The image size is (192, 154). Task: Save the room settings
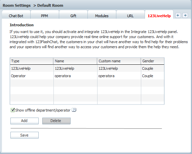25,135
